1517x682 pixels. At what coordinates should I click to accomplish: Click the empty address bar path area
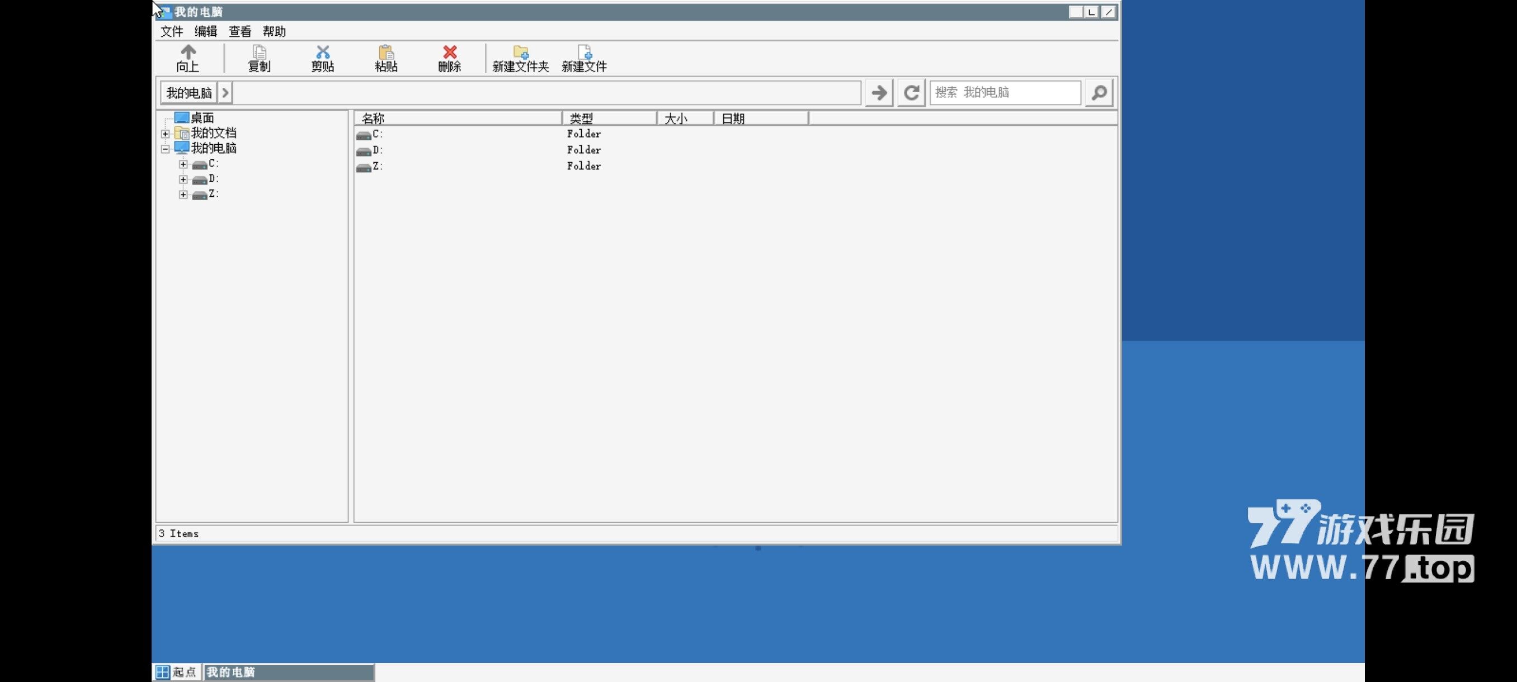(x=547, y=92)
